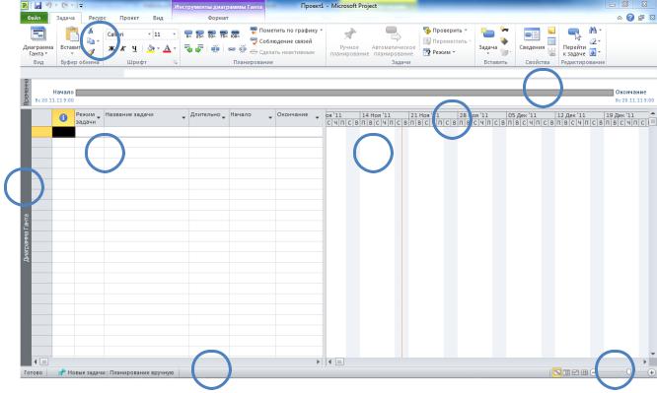This screenshot has width=657, height=393.
Task: Click the Outdent task green arrow icon
Action: (188, 49)
